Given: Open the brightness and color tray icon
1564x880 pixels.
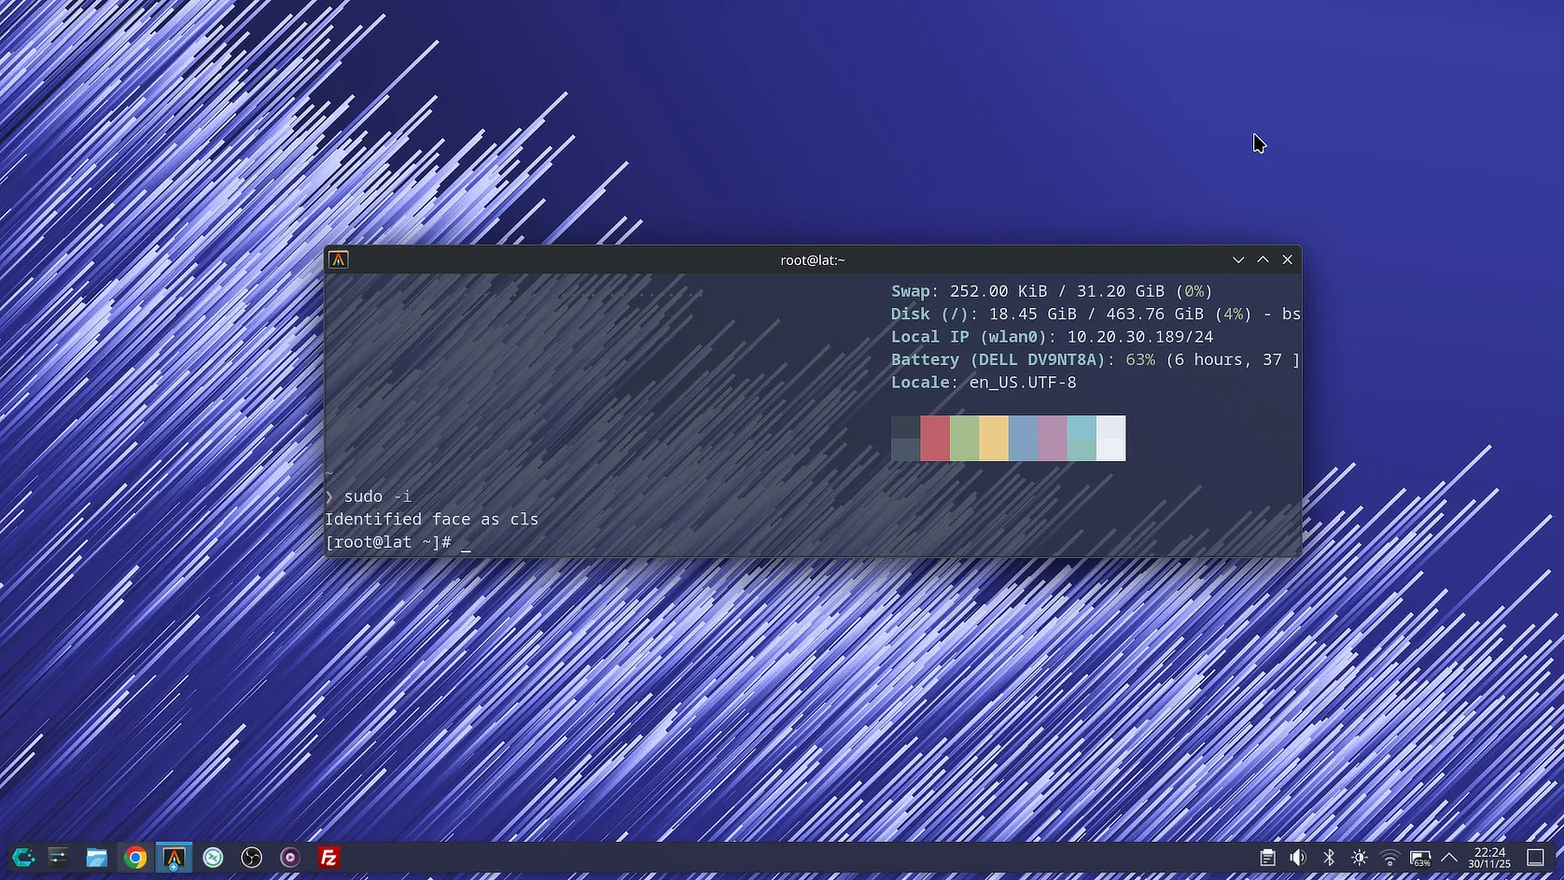Looking at the screenshot, I should pyautogui.click(x=1360, y=858).
